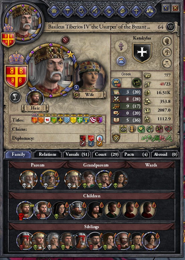Open the Council hammer button in top bar

[67, 11]
